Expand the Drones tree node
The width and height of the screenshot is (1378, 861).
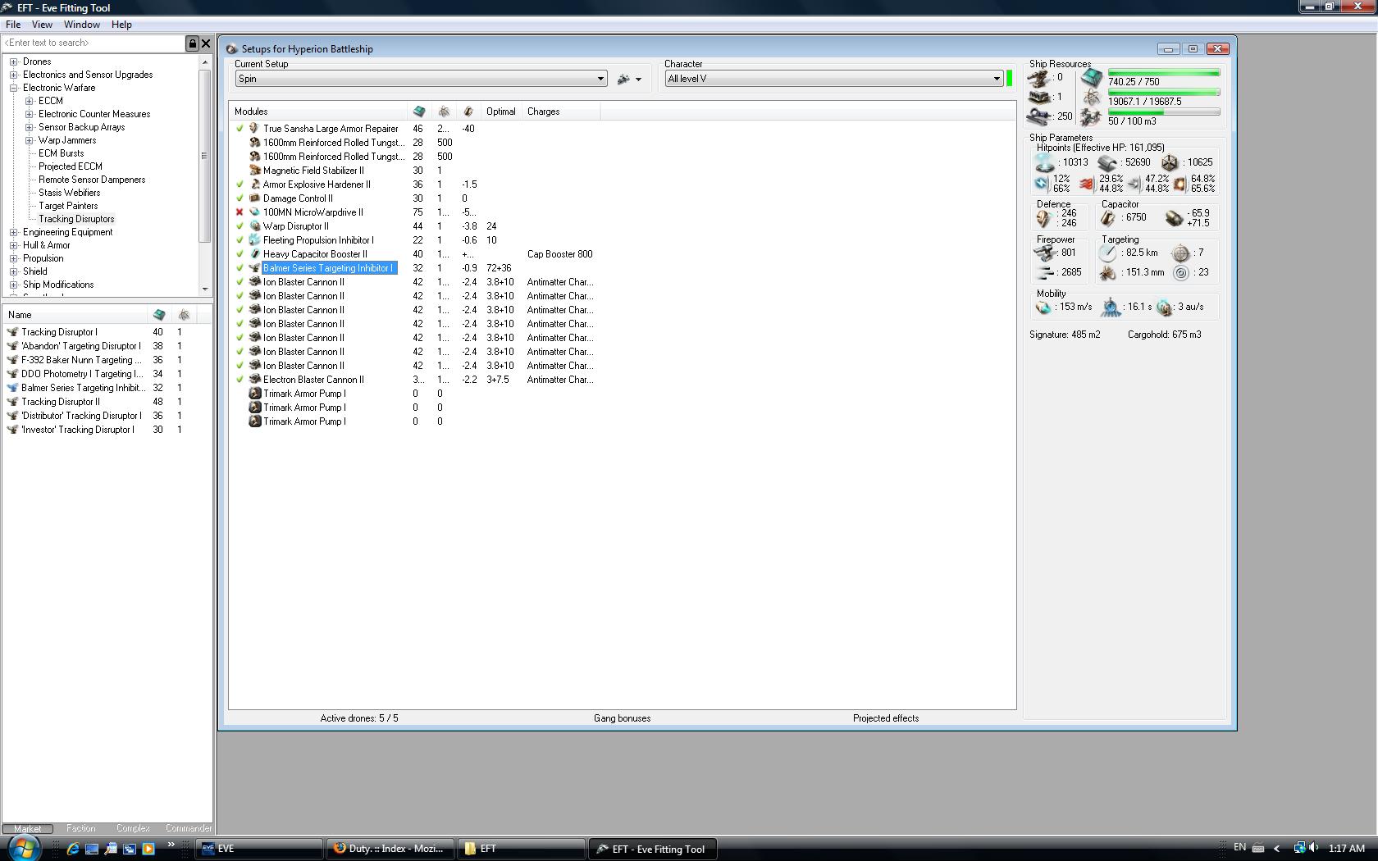tap(14, 61)
